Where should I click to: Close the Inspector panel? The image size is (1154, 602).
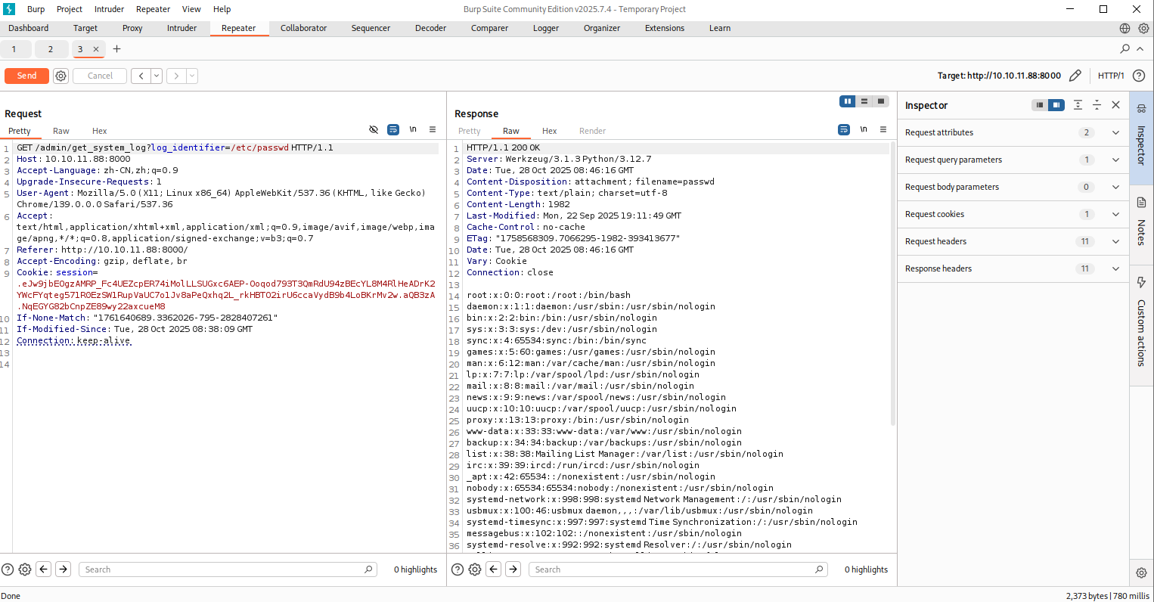pyautogui.click(x=1115, y=105)
